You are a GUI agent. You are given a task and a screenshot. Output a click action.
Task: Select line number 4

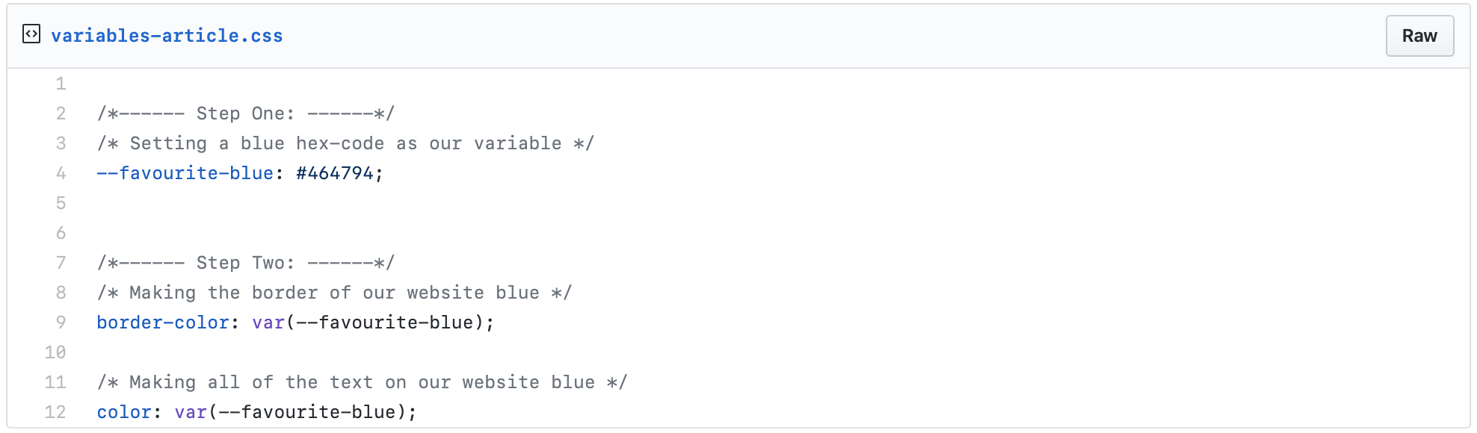click(61, 172)
